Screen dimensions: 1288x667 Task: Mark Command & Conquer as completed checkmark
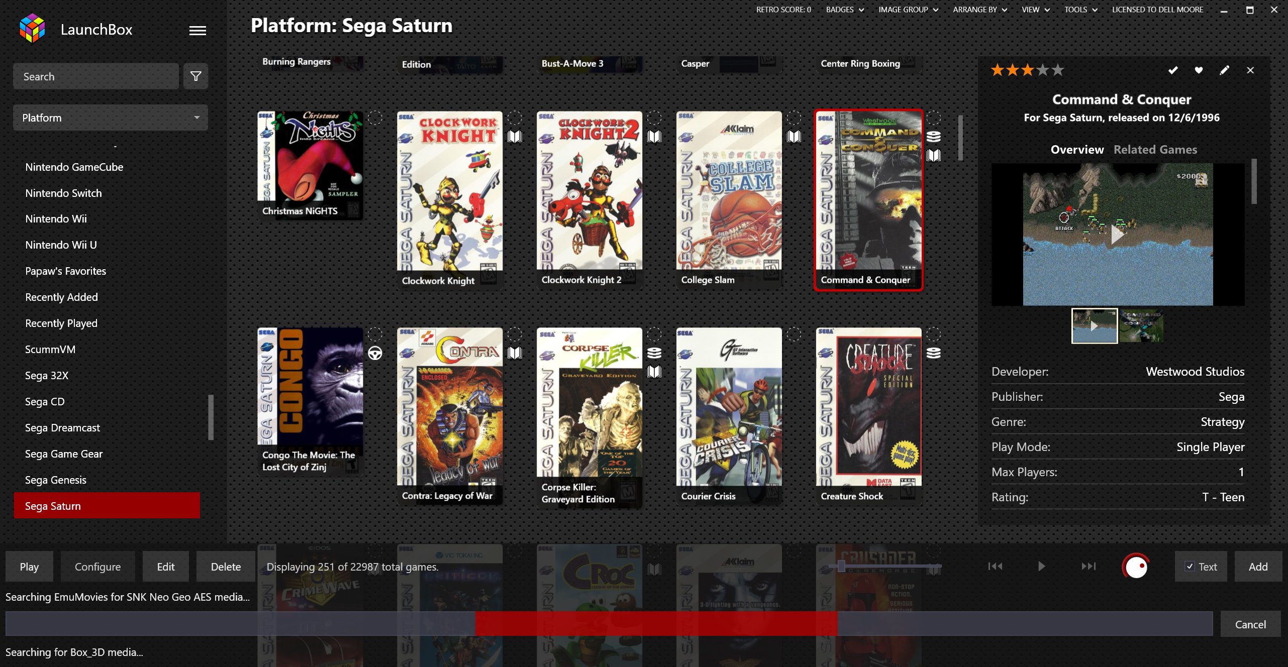coord(1172,70)
